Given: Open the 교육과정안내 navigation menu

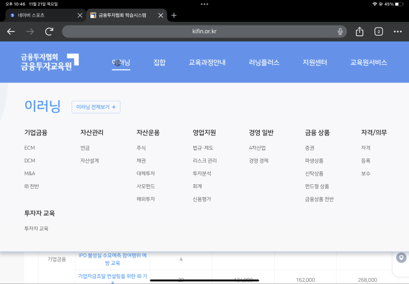Looking at the screenshot, I should [x=207, y=63].
